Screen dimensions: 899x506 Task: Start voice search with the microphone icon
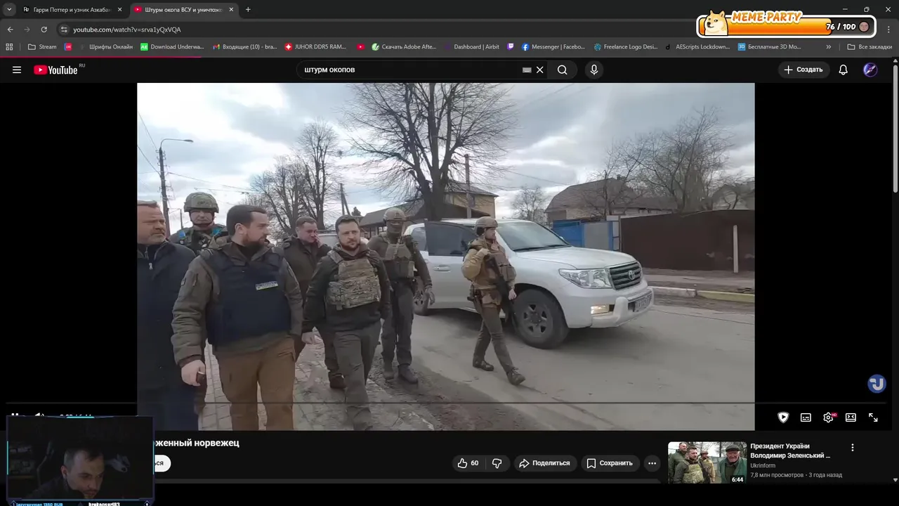point(594,70)
